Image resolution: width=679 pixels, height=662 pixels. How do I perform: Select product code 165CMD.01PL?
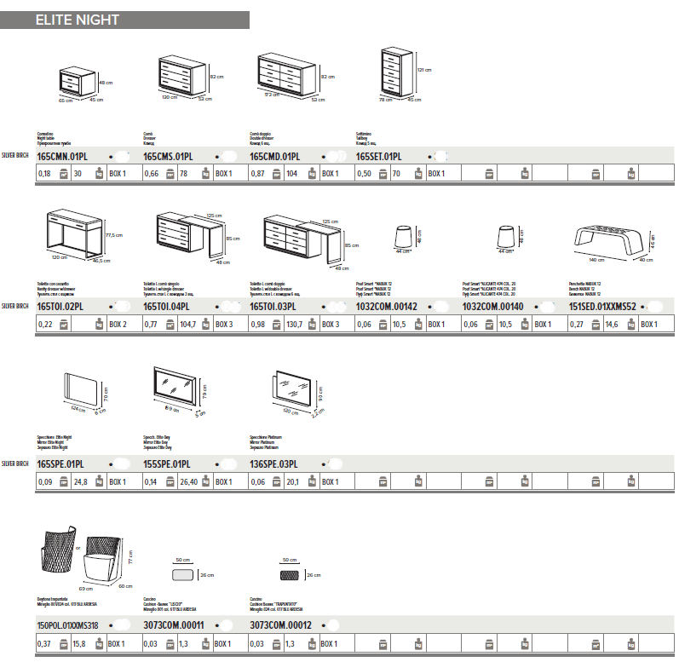(275, 157)
